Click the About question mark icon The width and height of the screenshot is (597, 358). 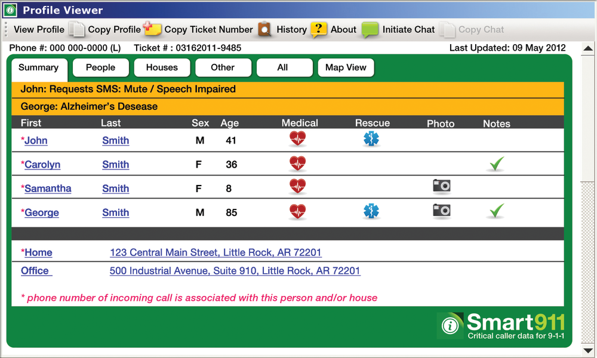pos(319,28)
